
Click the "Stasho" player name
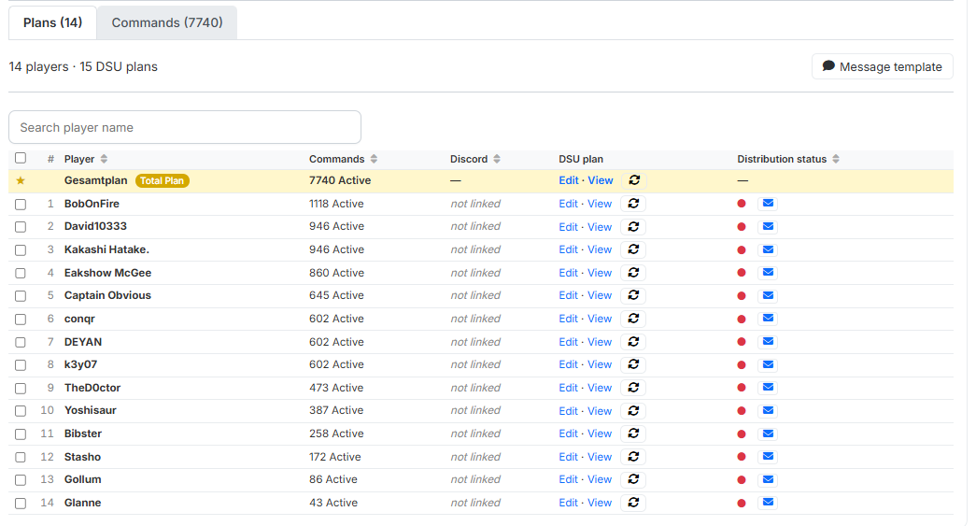(82, 457)
